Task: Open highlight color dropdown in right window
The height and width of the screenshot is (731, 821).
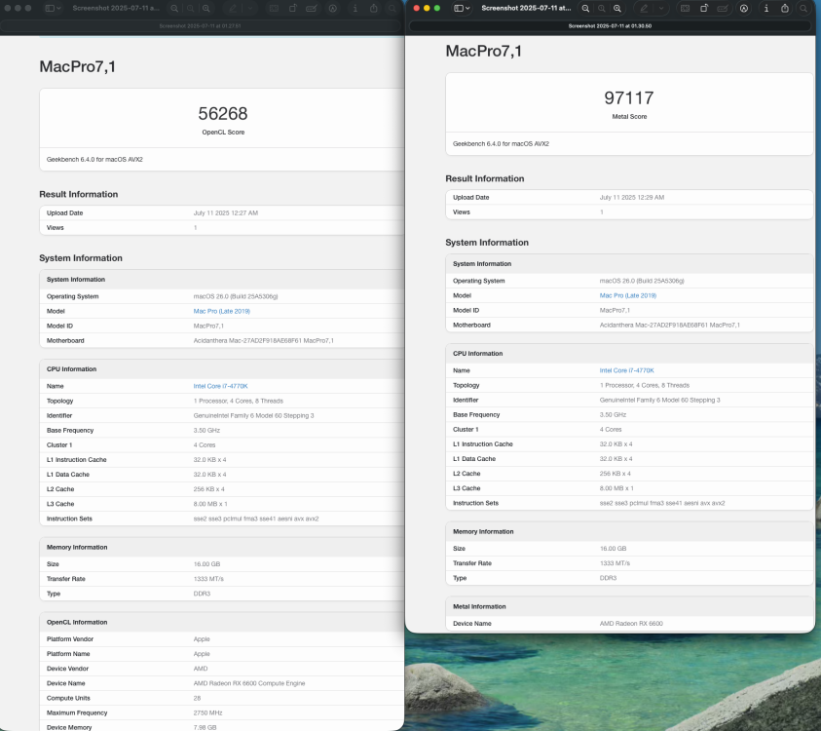Action: 661,9
